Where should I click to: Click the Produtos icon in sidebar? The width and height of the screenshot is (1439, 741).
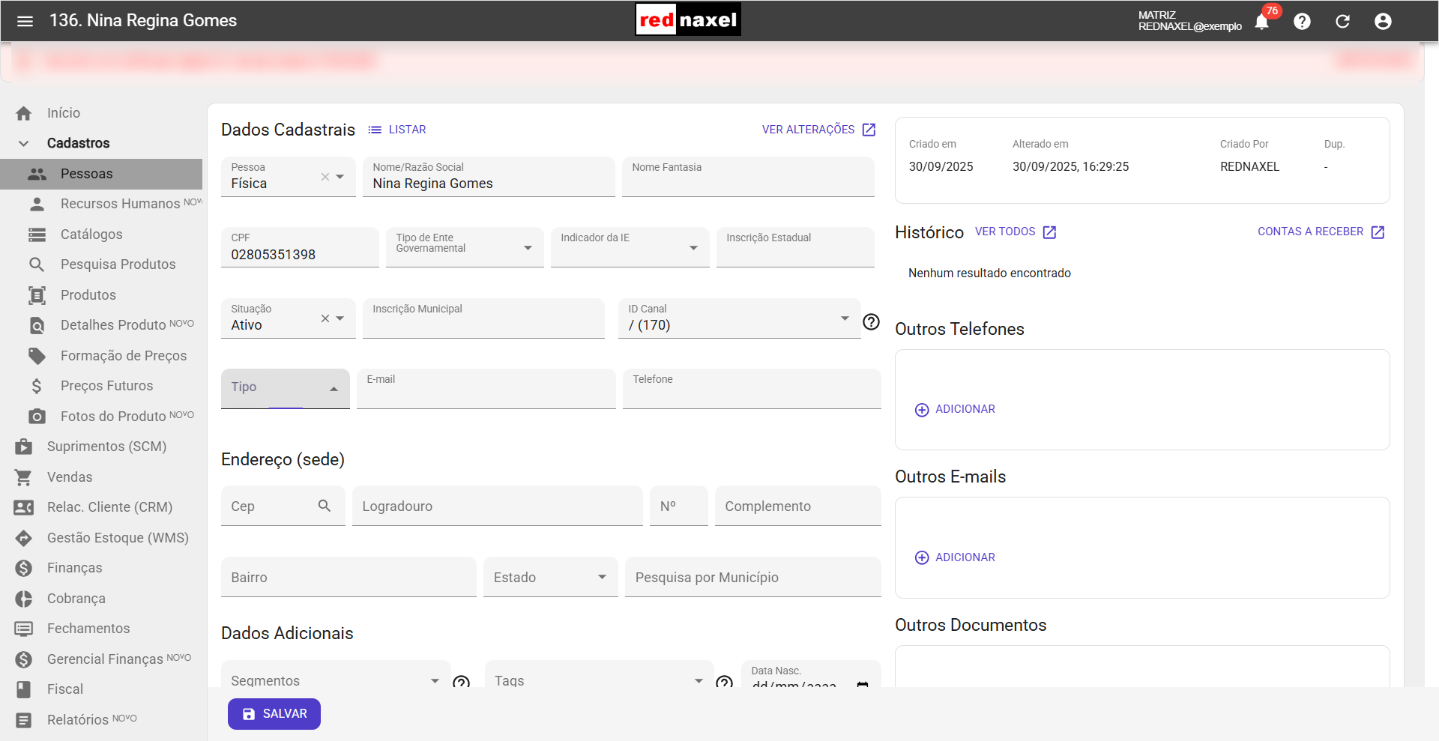[x=37, y=295]
